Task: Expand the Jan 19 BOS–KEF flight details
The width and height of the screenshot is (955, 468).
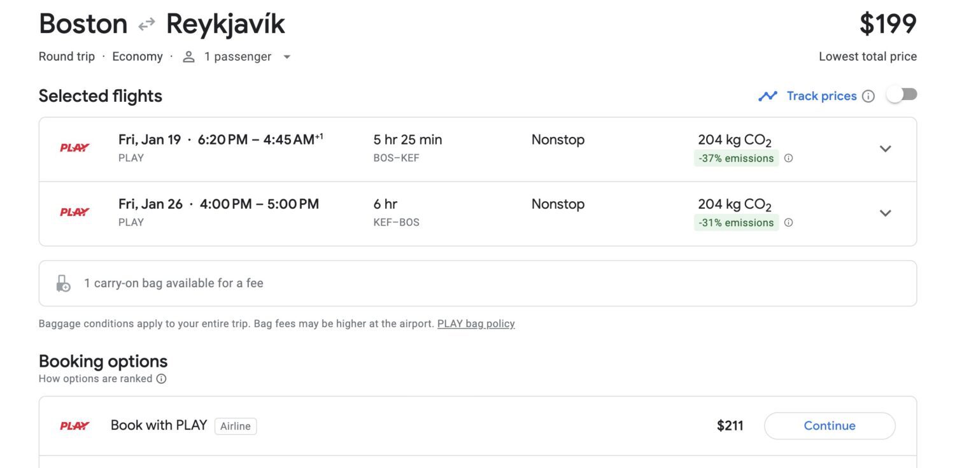Action: click(885, 149)
